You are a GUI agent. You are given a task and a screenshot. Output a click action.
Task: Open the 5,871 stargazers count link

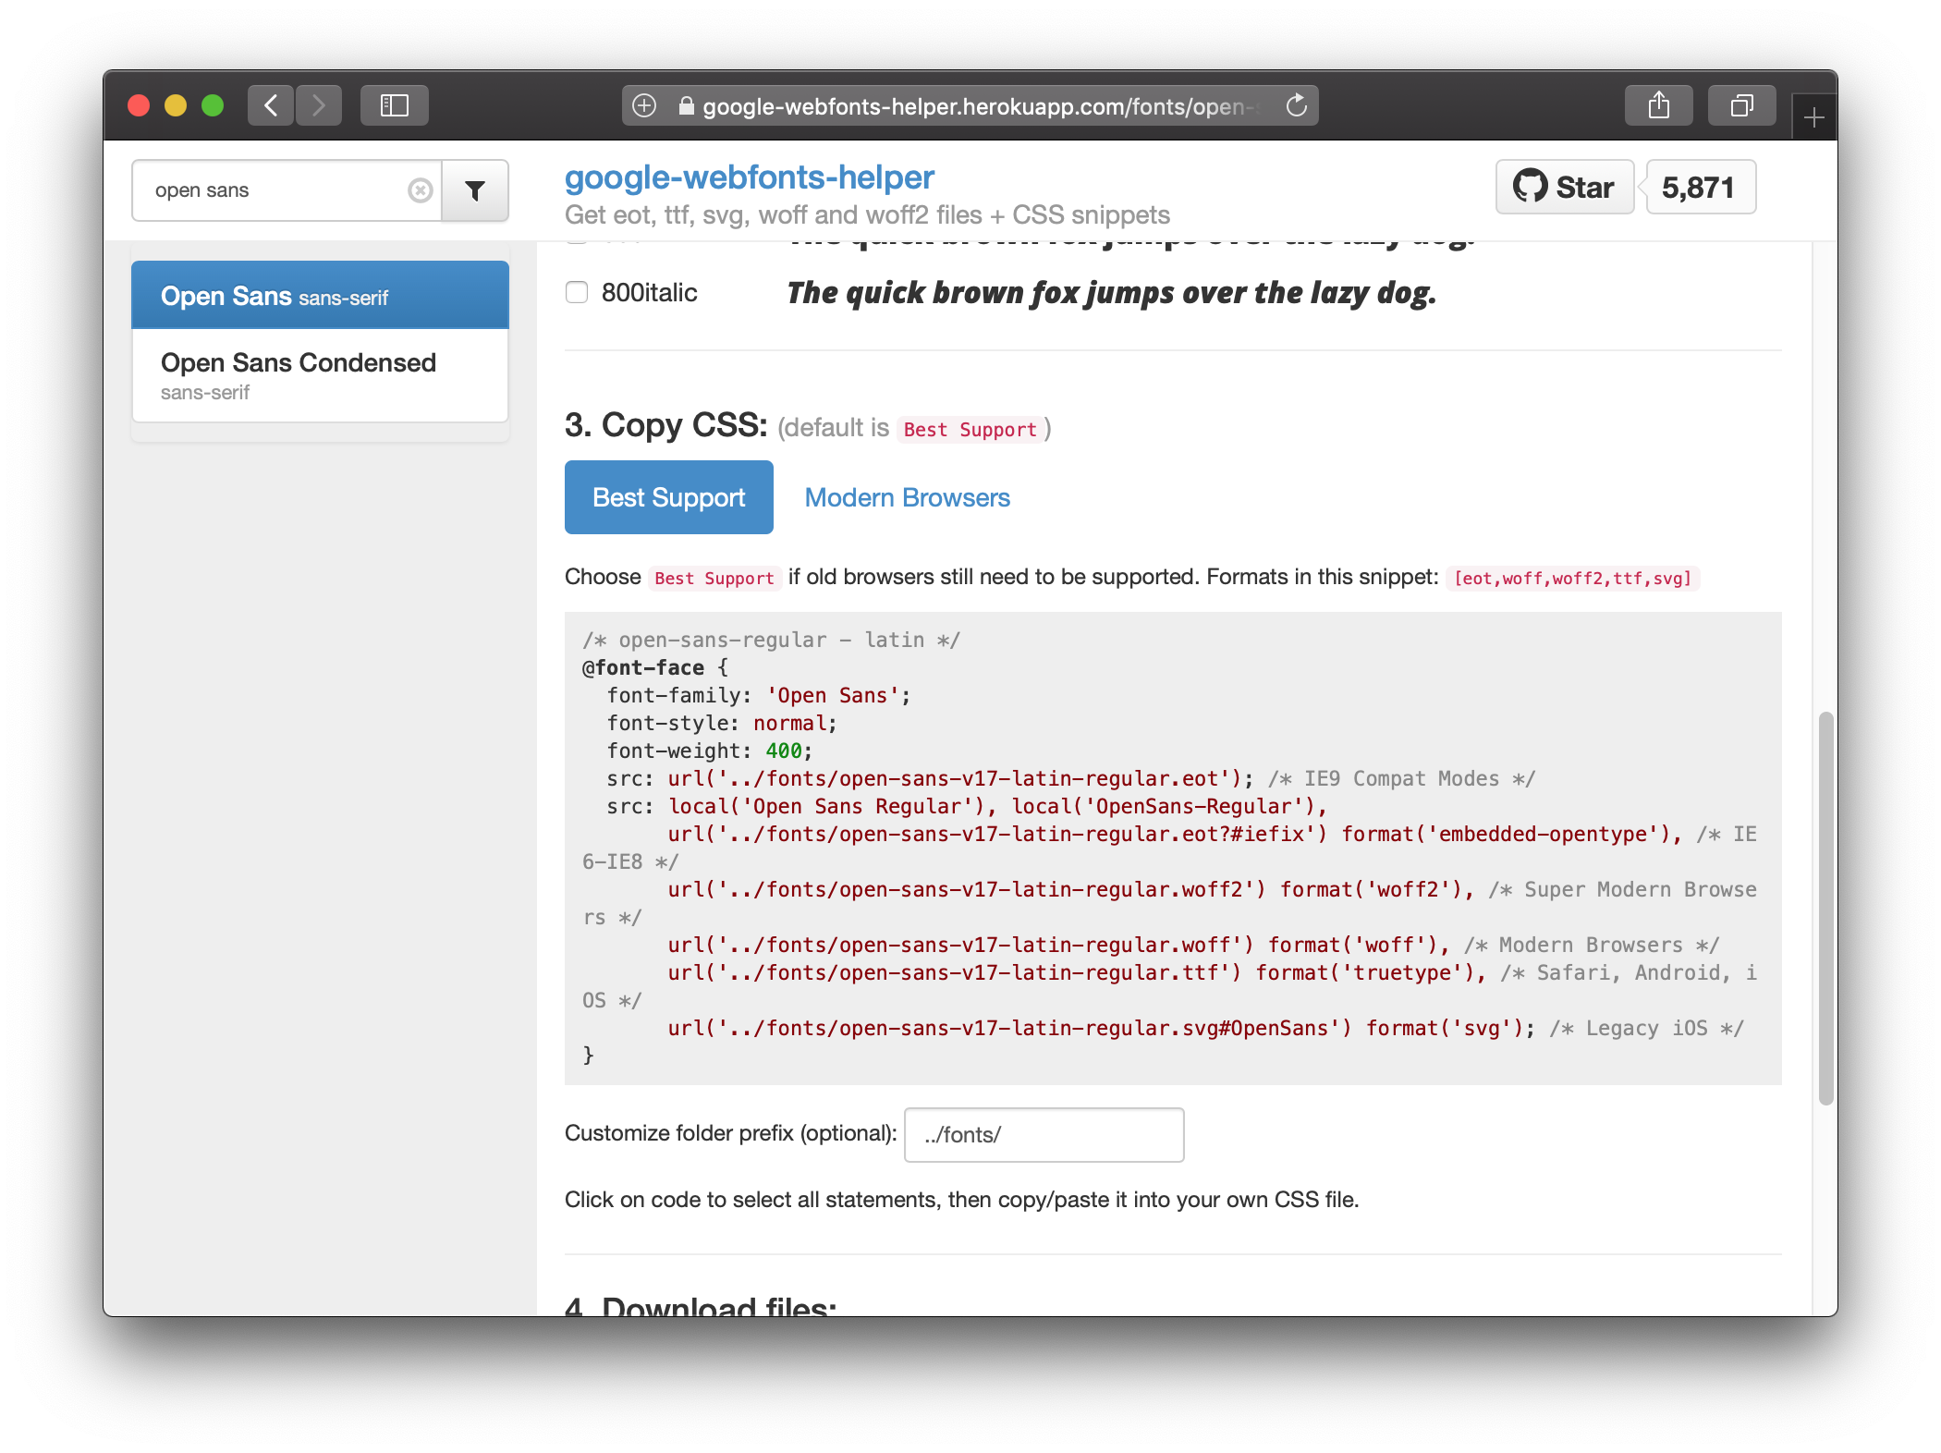pyautogui.click(x=1699, y=188)
